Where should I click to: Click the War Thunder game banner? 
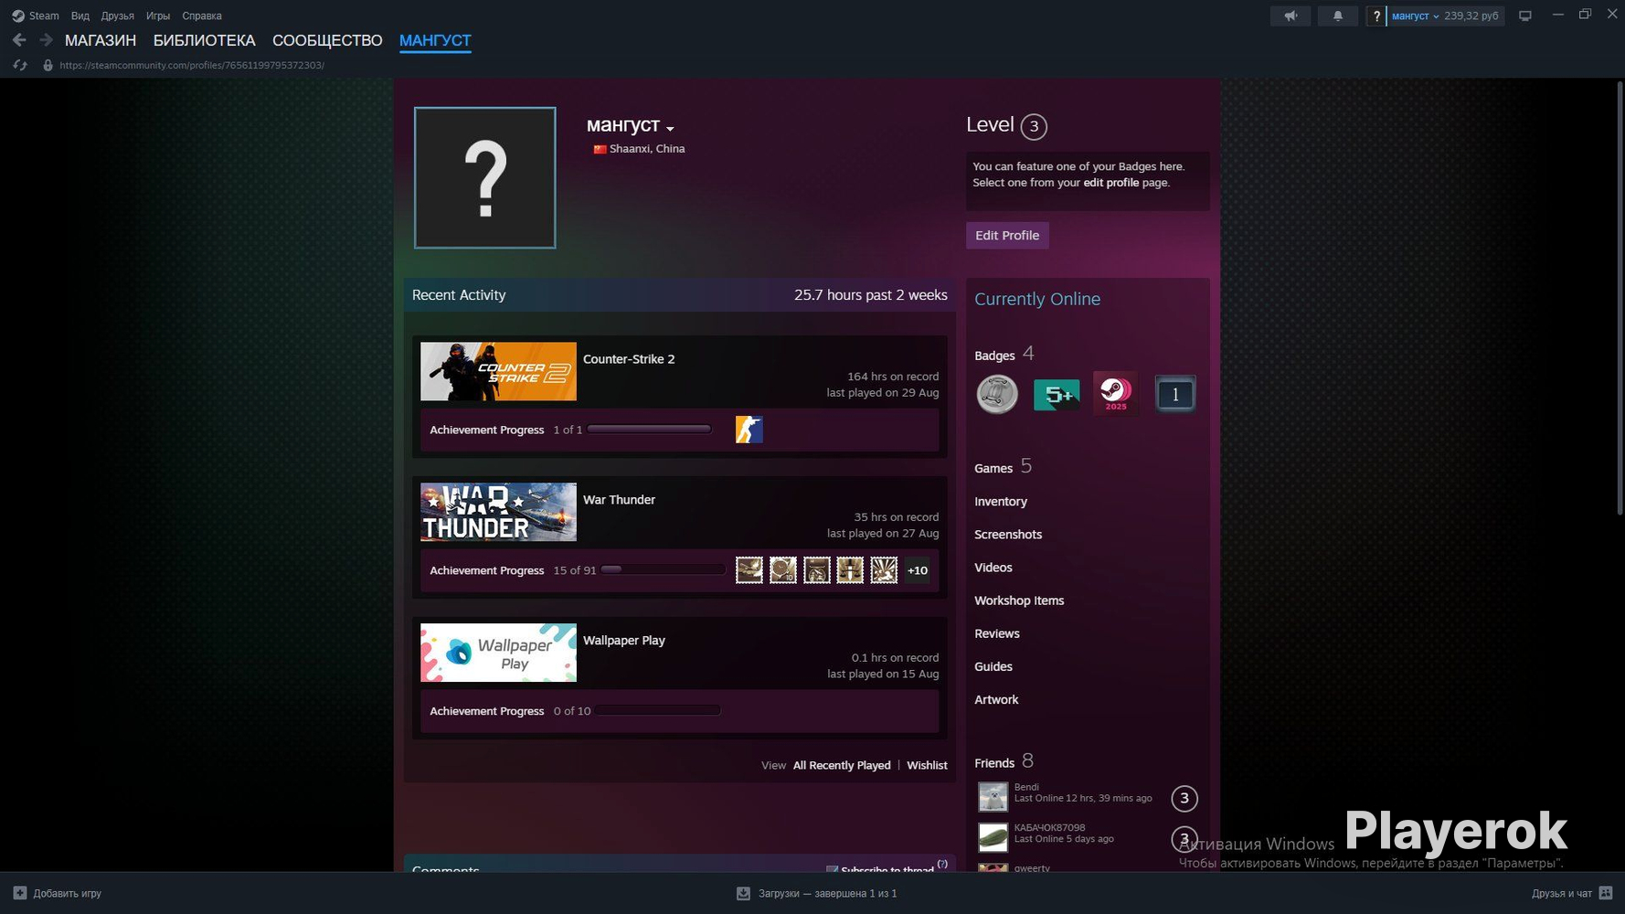pos(498,512)
